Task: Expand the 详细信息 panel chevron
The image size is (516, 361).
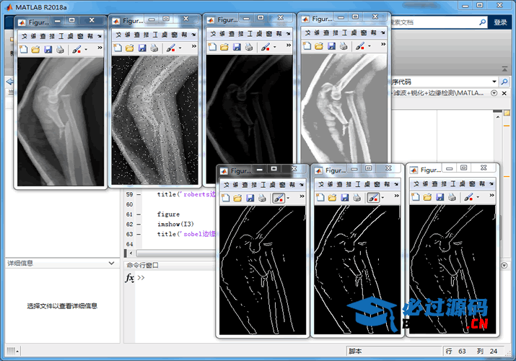Action: pos(111,264)
